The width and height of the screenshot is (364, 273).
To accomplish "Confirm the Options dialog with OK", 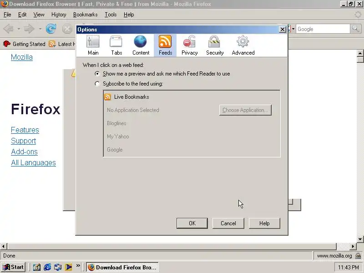I will point(192,223).
